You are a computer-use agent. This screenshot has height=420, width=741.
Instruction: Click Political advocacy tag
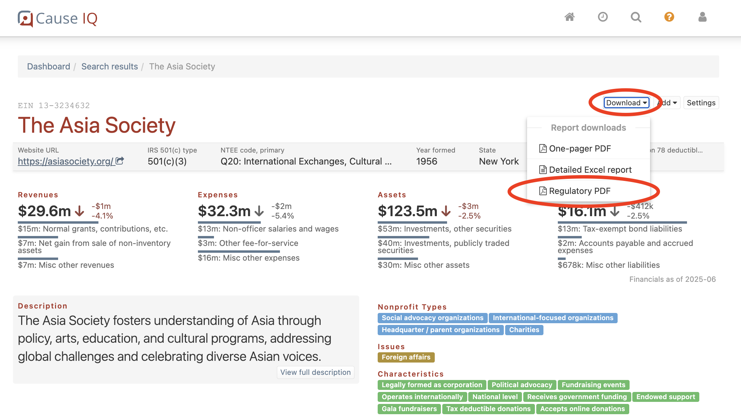click(x=522, y=385)
